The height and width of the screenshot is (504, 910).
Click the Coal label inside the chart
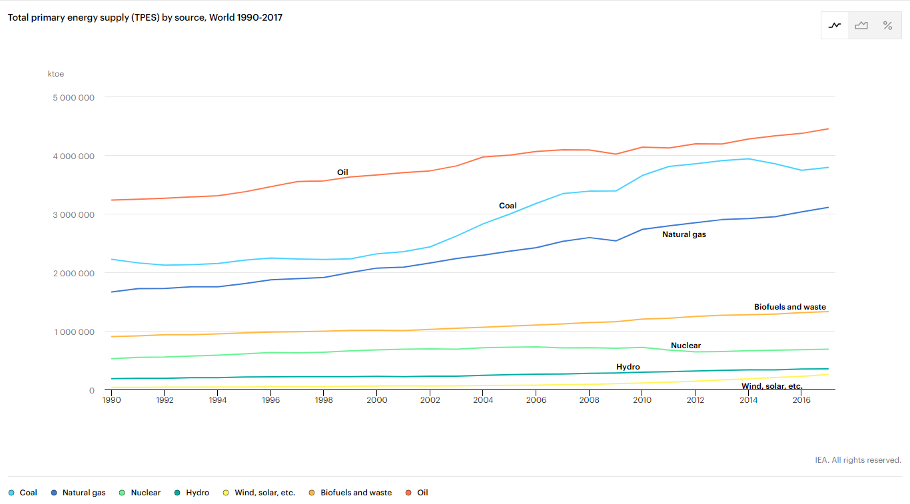(x=508, y=206)
